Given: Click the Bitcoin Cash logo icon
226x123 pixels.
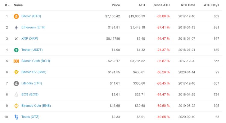Looking at the screenshot, I should [16, 61].
